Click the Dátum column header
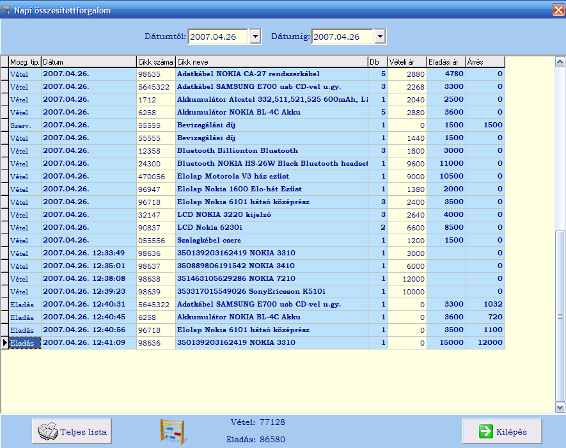 click(x=89, y=62)
